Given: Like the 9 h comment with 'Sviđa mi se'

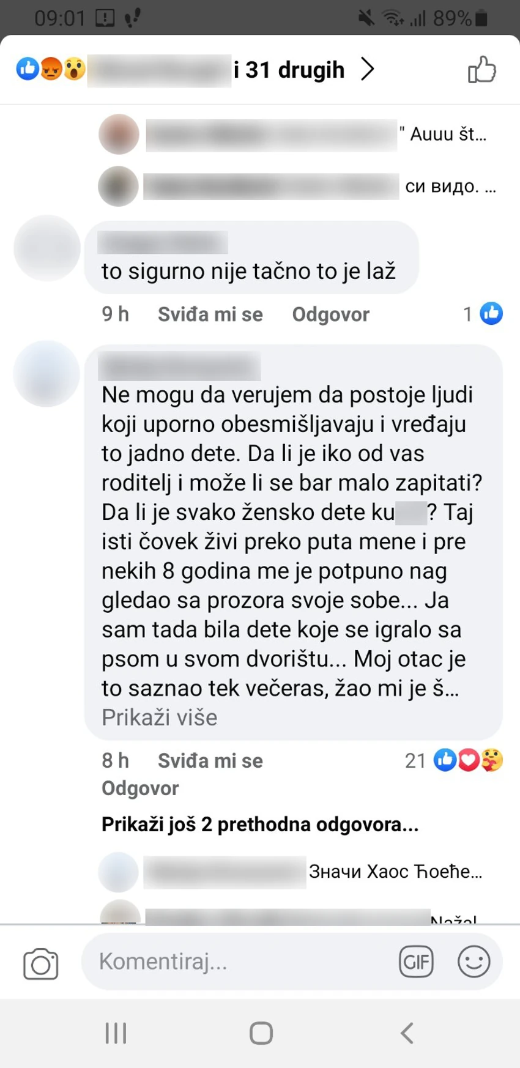Looking at the screenshot, I should pyautogui.click(x=210, y=314).
